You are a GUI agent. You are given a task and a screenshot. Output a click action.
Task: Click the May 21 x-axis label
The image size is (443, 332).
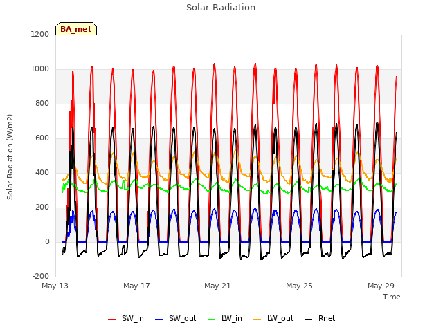point(217,286)
